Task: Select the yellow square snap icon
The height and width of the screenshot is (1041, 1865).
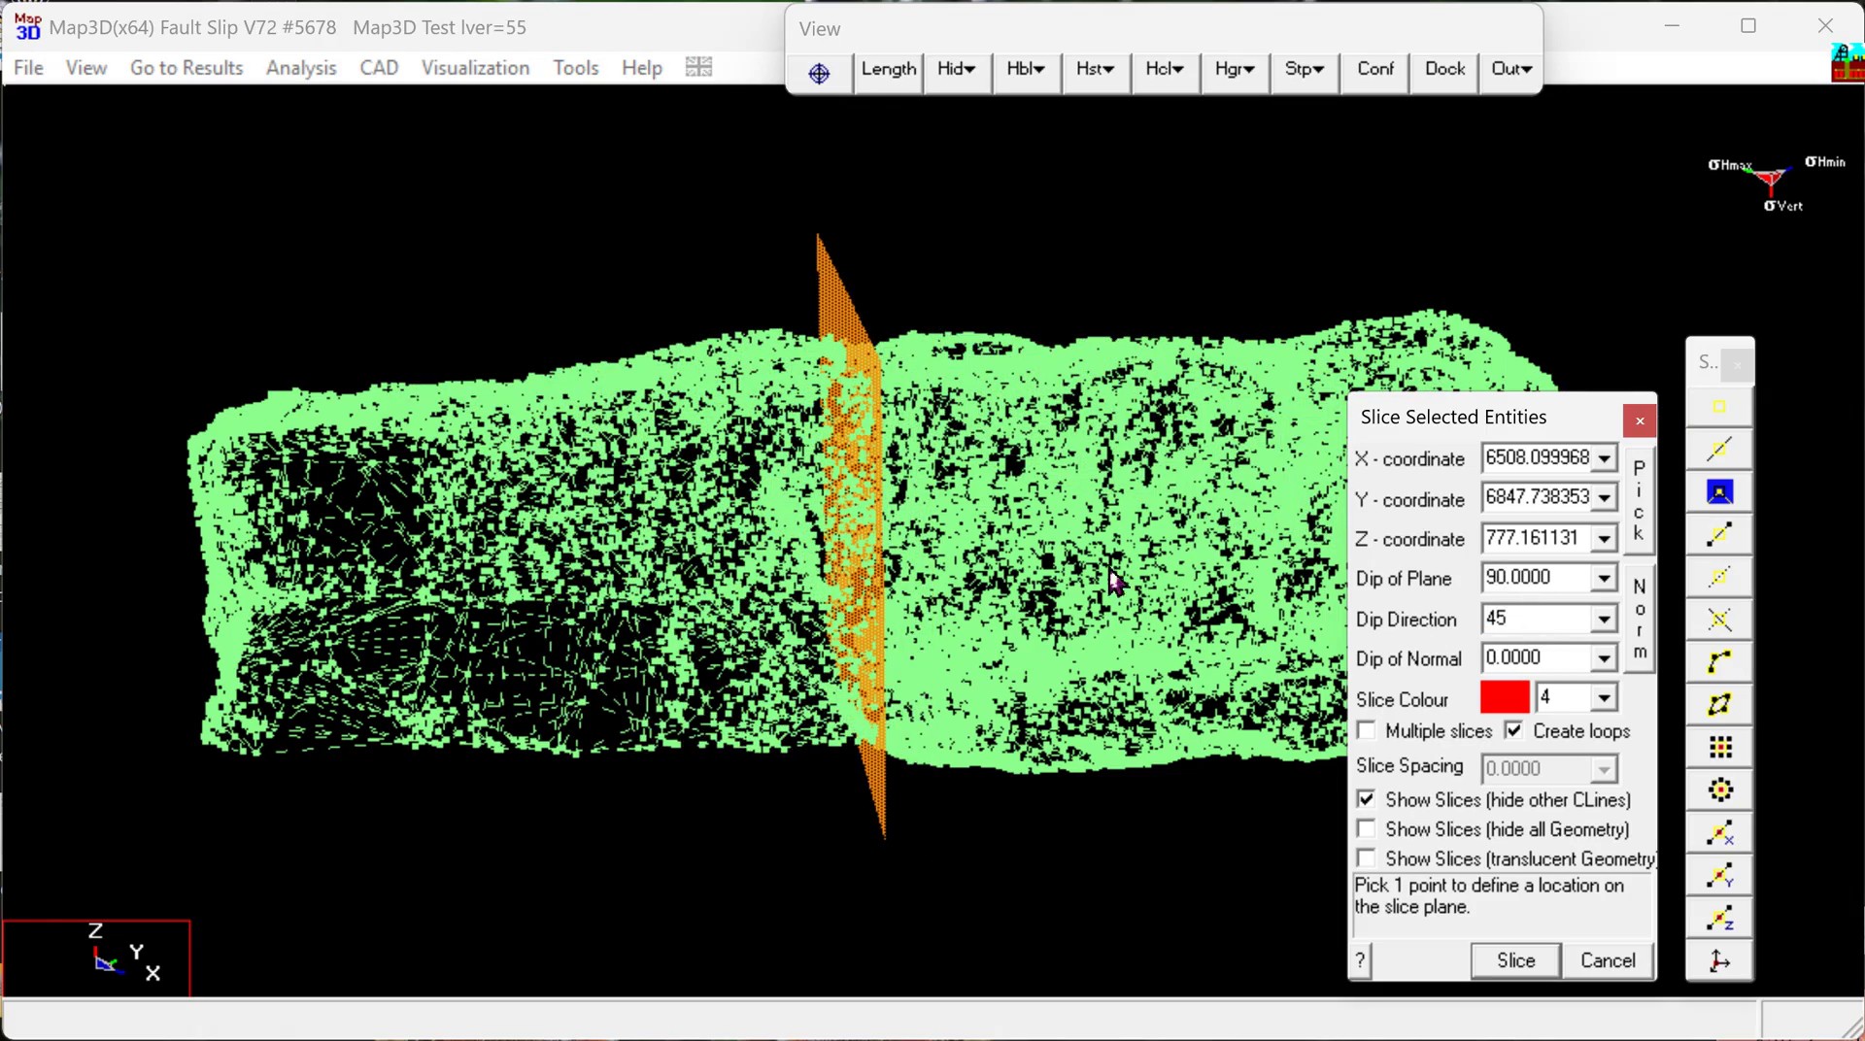Action: [1719, 407]
